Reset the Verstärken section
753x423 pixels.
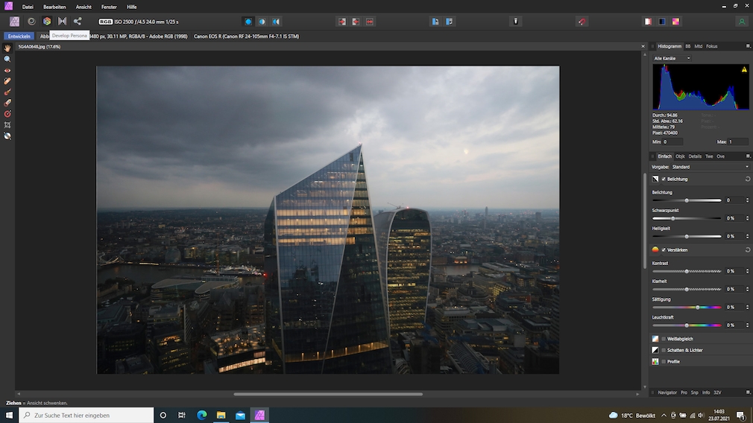[x=747, y=250]
